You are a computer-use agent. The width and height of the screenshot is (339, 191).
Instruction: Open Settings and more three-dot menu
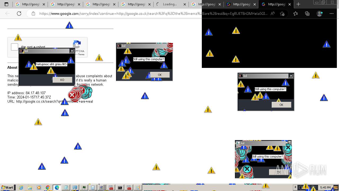coord(332,14)
